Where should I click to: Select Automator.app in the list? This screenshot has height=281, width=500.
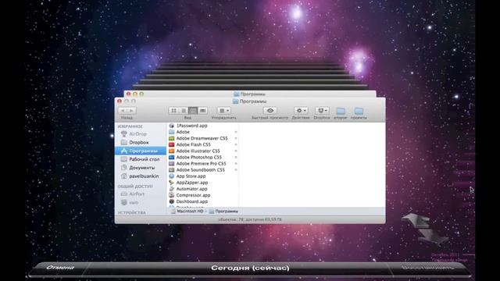pyautogui.click(x=203, y=189)
